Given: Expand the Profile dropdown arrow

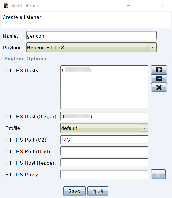Looking at the screenshot, I should [x=144, y=128].
